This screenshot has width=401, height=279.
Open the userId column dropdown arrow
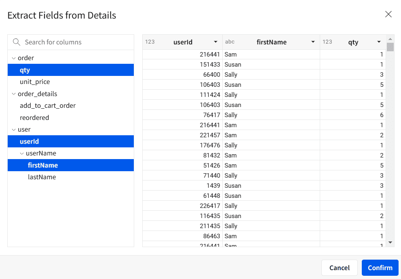[216, 42]
